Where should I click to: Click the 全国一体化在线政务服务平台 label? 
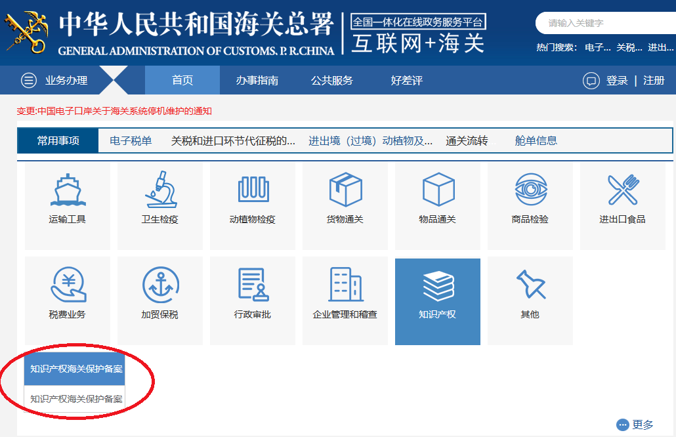(418, 22)
